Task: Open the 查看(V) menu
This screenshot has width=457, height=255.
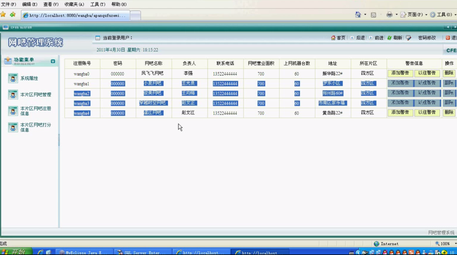Action: [51, 4]
